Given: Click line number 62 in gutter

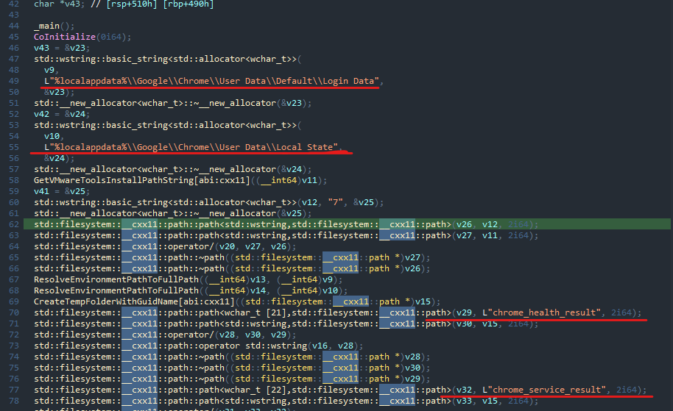Looking at the screenshot, I should pyautogui.click(x=14, y=224).
